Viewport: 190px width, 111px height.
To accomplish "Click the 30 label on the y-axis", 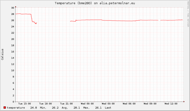I will (12, 8).
